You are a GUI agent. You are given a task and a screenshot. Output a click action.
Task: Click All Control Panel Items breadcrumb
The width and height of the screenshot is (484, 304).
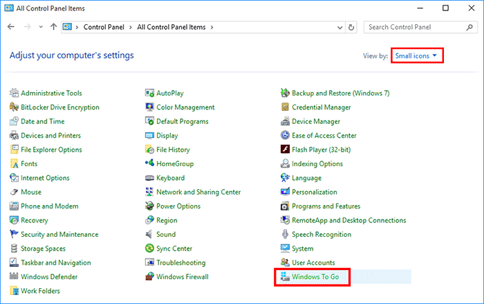point(171,27)
